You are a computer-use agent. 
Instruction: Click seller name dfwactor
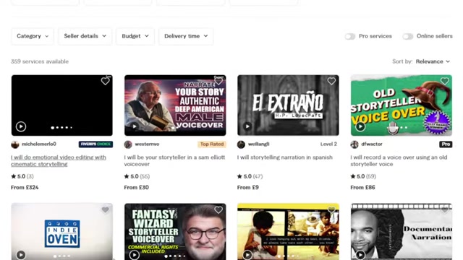(x=372, y=144)
